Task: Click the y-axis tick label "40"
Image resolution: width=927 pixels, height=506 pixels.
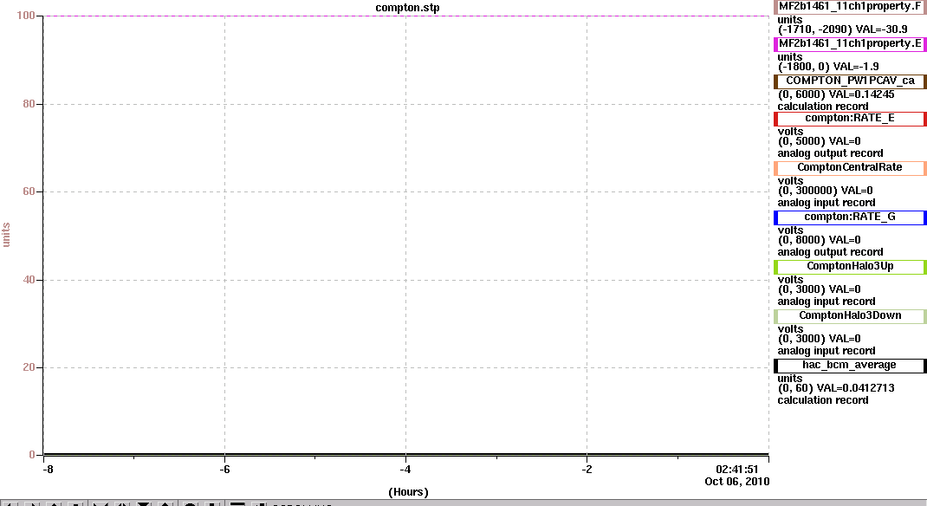Action: pyautogui.click(x=29, y=280)
